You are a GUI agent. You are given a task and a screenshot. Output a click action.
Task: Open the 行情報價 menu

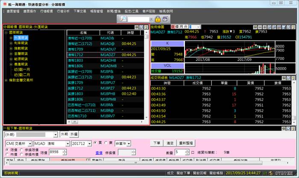(46, 11)
